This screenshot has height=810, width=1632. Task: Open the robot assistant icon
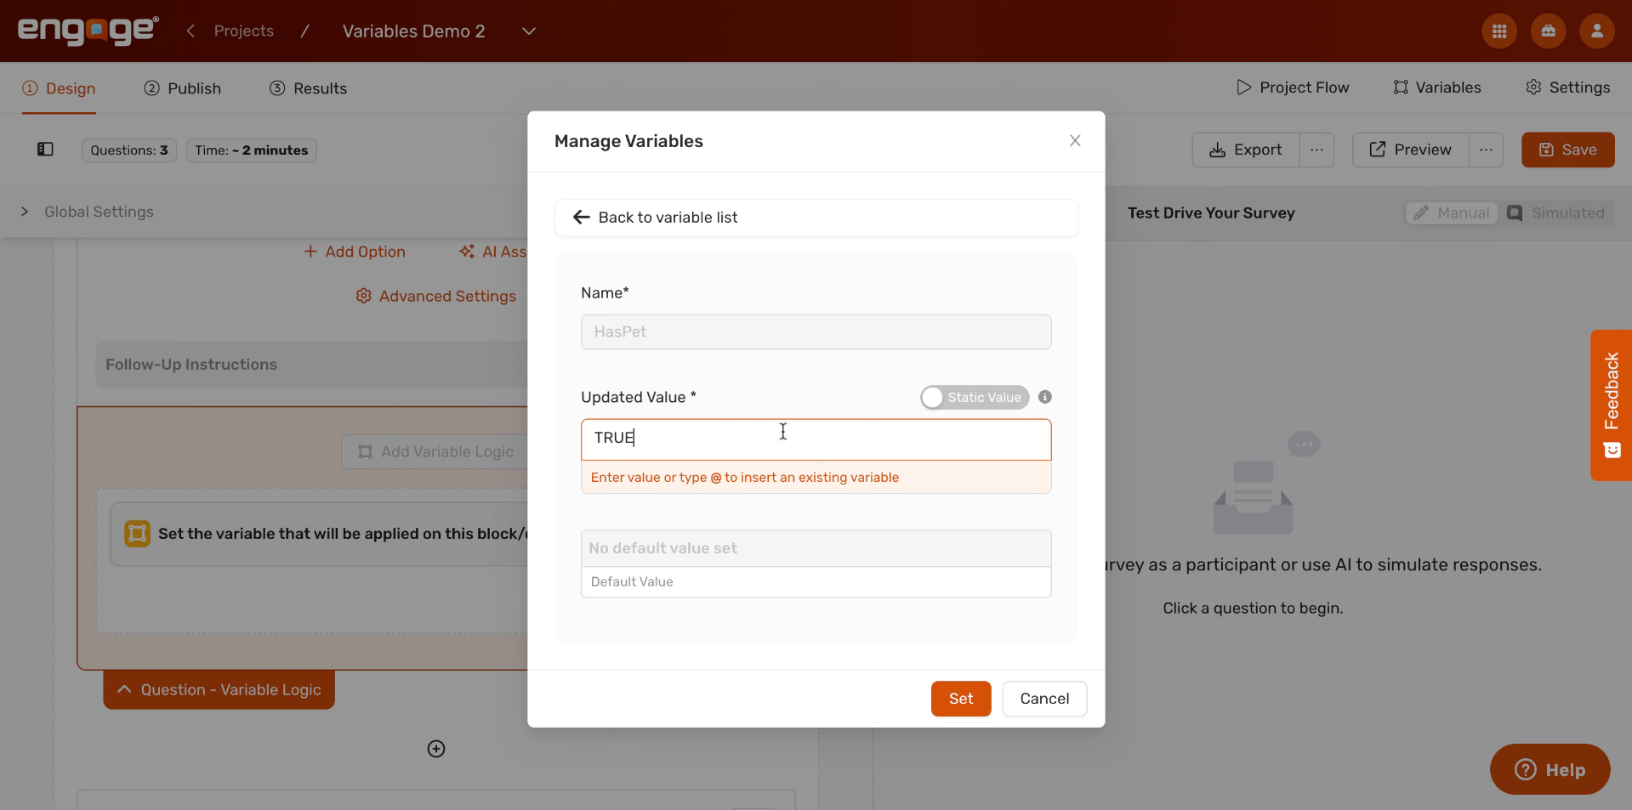[x=1548, y=31]
